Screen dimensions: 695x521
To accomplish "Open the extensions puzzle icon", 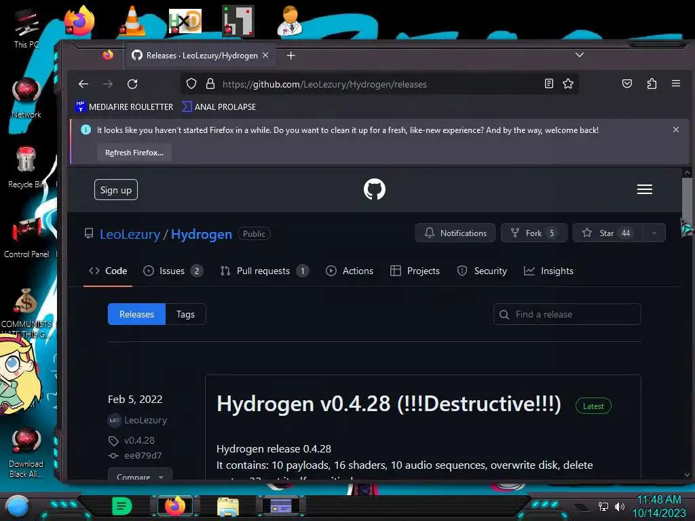I will click(652, 83).
